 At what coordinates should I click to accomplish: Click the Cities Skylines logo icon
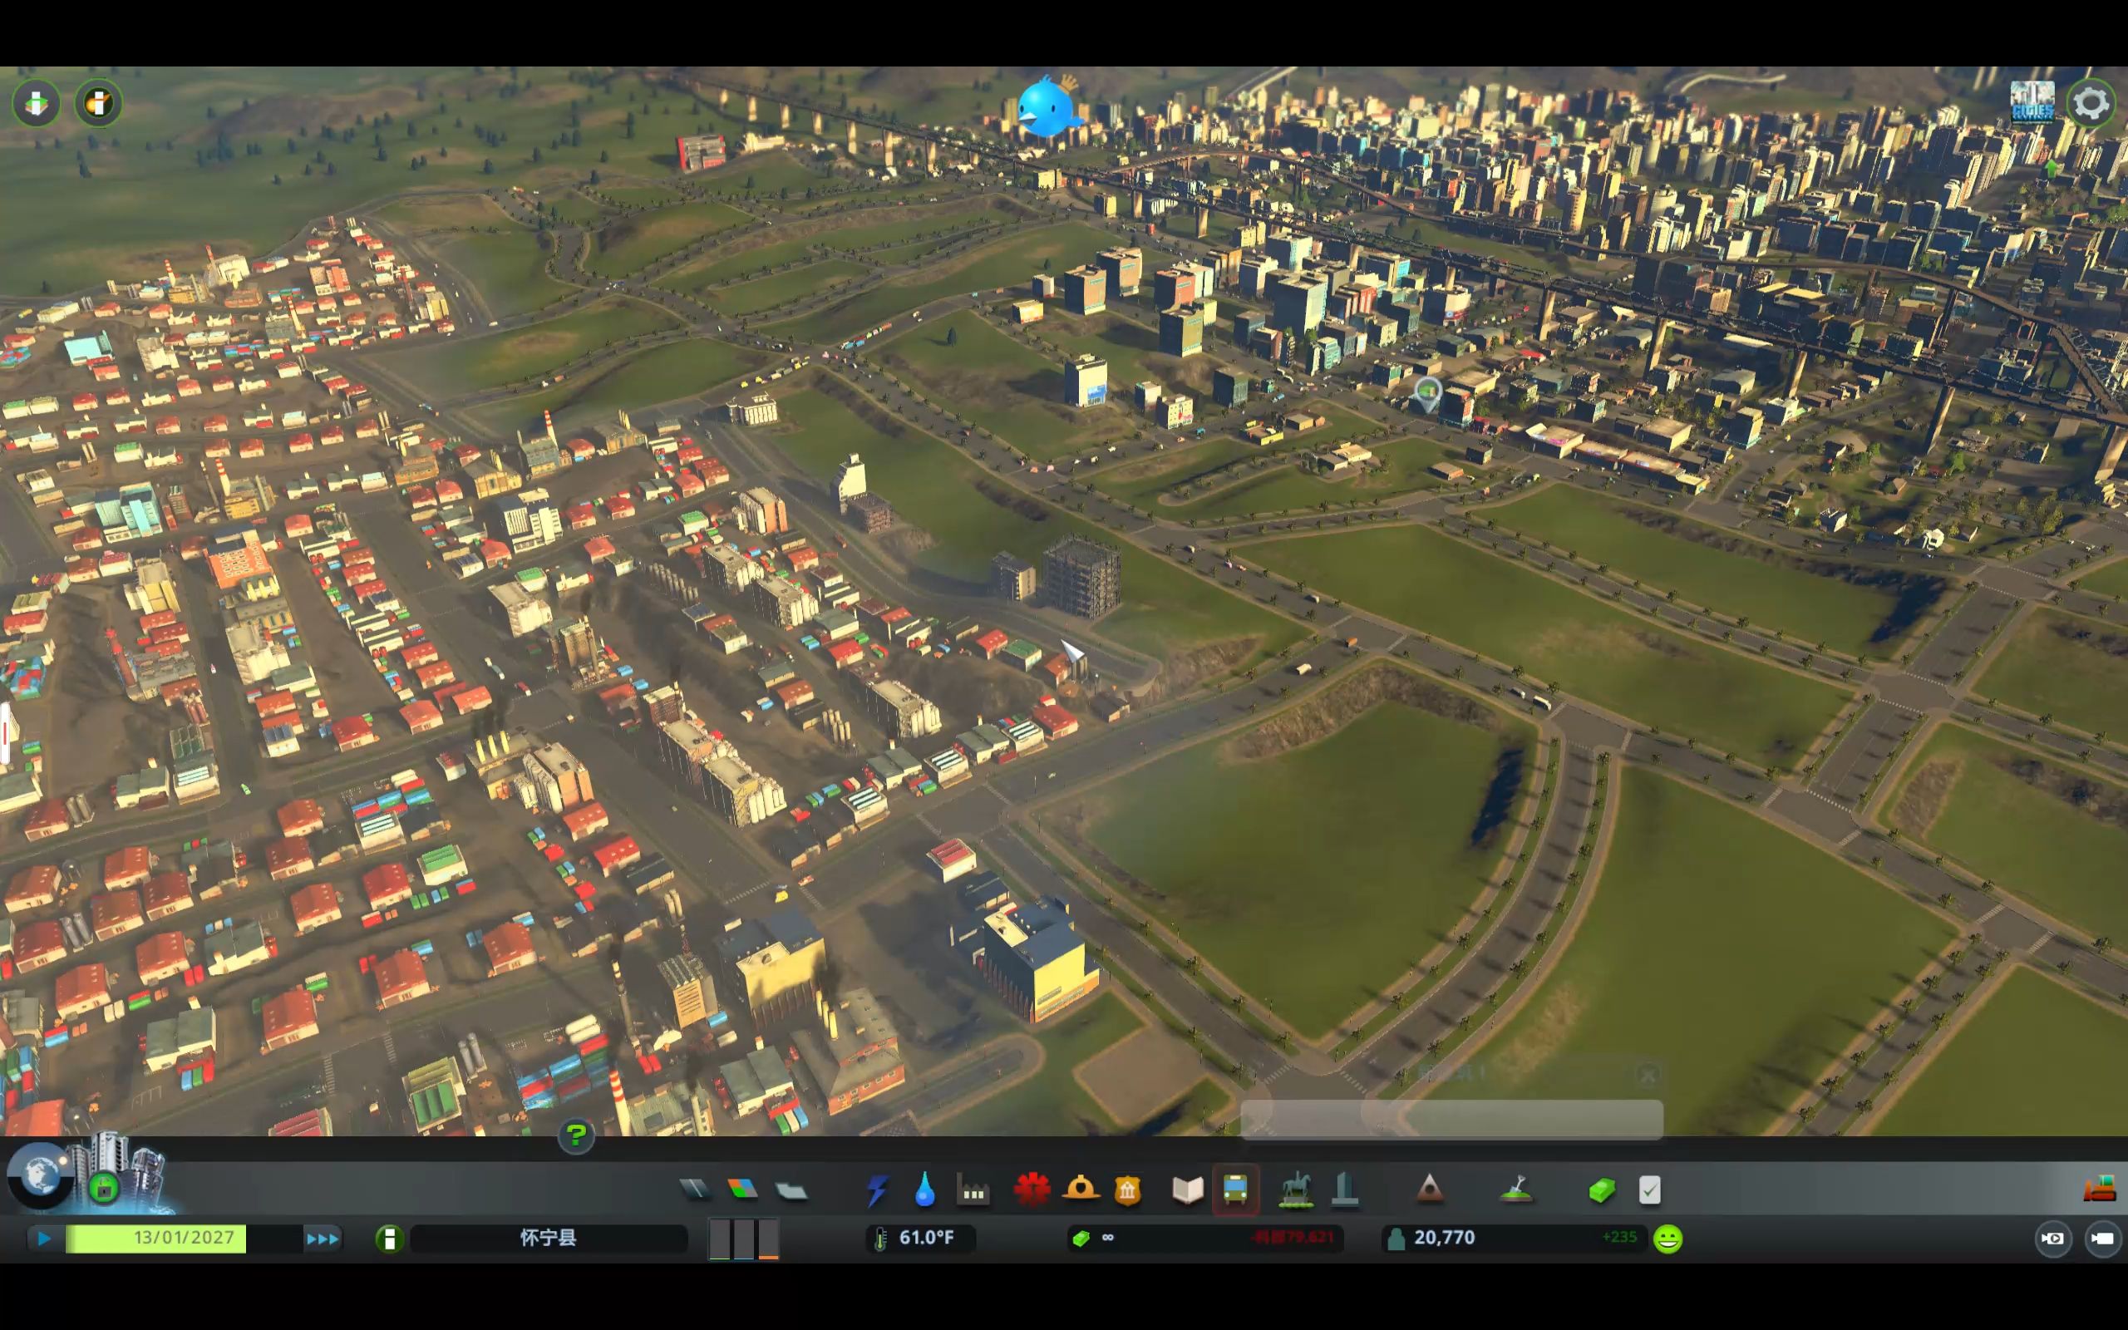click(2032, 102)
